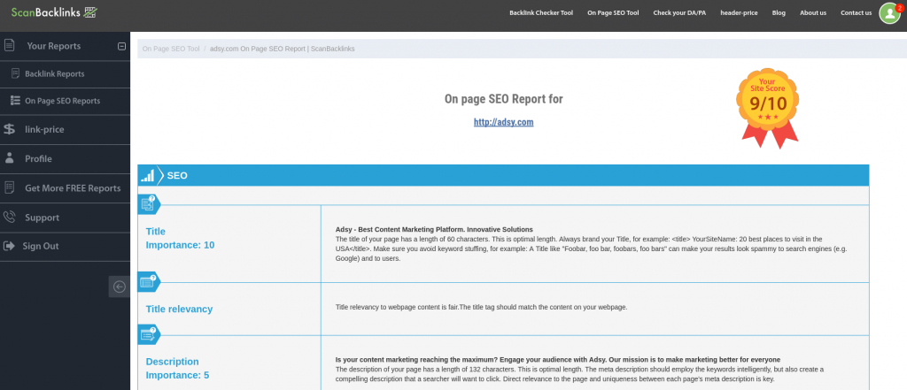The height and width of the screenshot is (390, 907).
Task: Open the Backlink Checker Tool page
Action: 541,12
